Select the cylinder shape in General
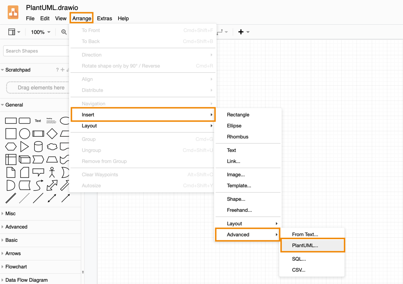 [38, 146]
